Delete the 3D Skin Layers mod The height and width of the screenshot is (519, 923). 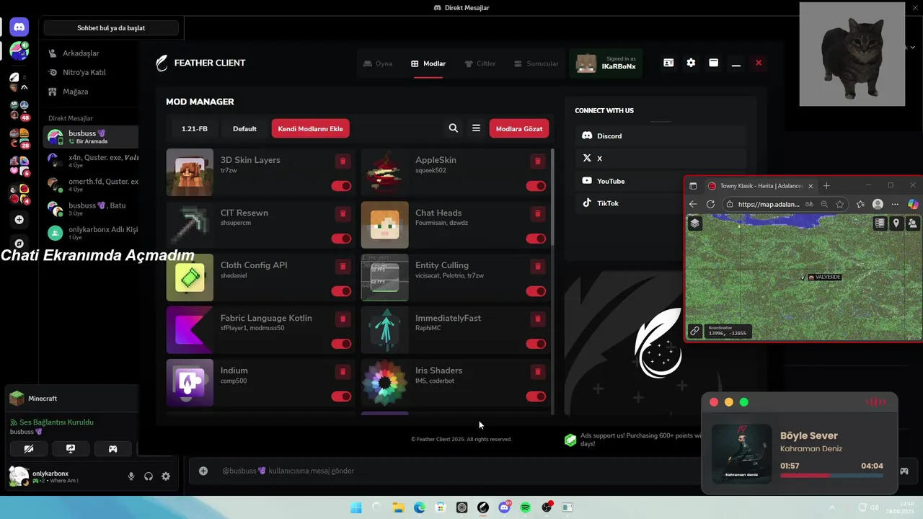(x=343, y=161)
